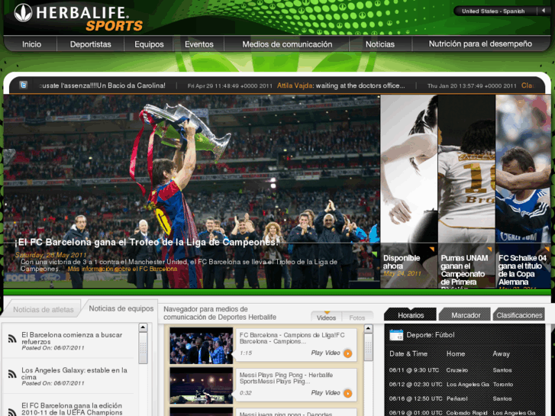Switch to the Clasificaciones tab

tap(519, 314)
